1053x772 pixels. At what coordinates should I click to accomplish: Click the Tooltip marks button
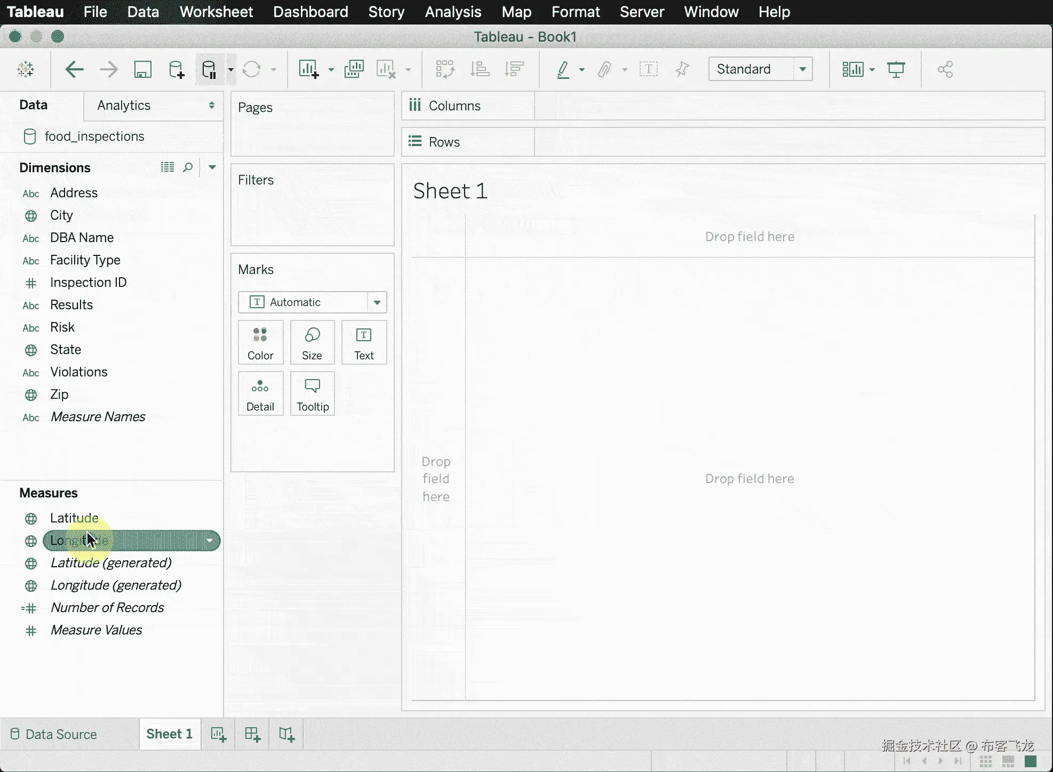313,394
